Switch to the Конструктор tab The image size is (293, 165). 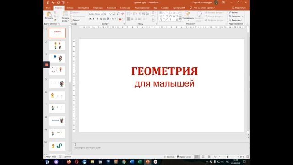83,8
